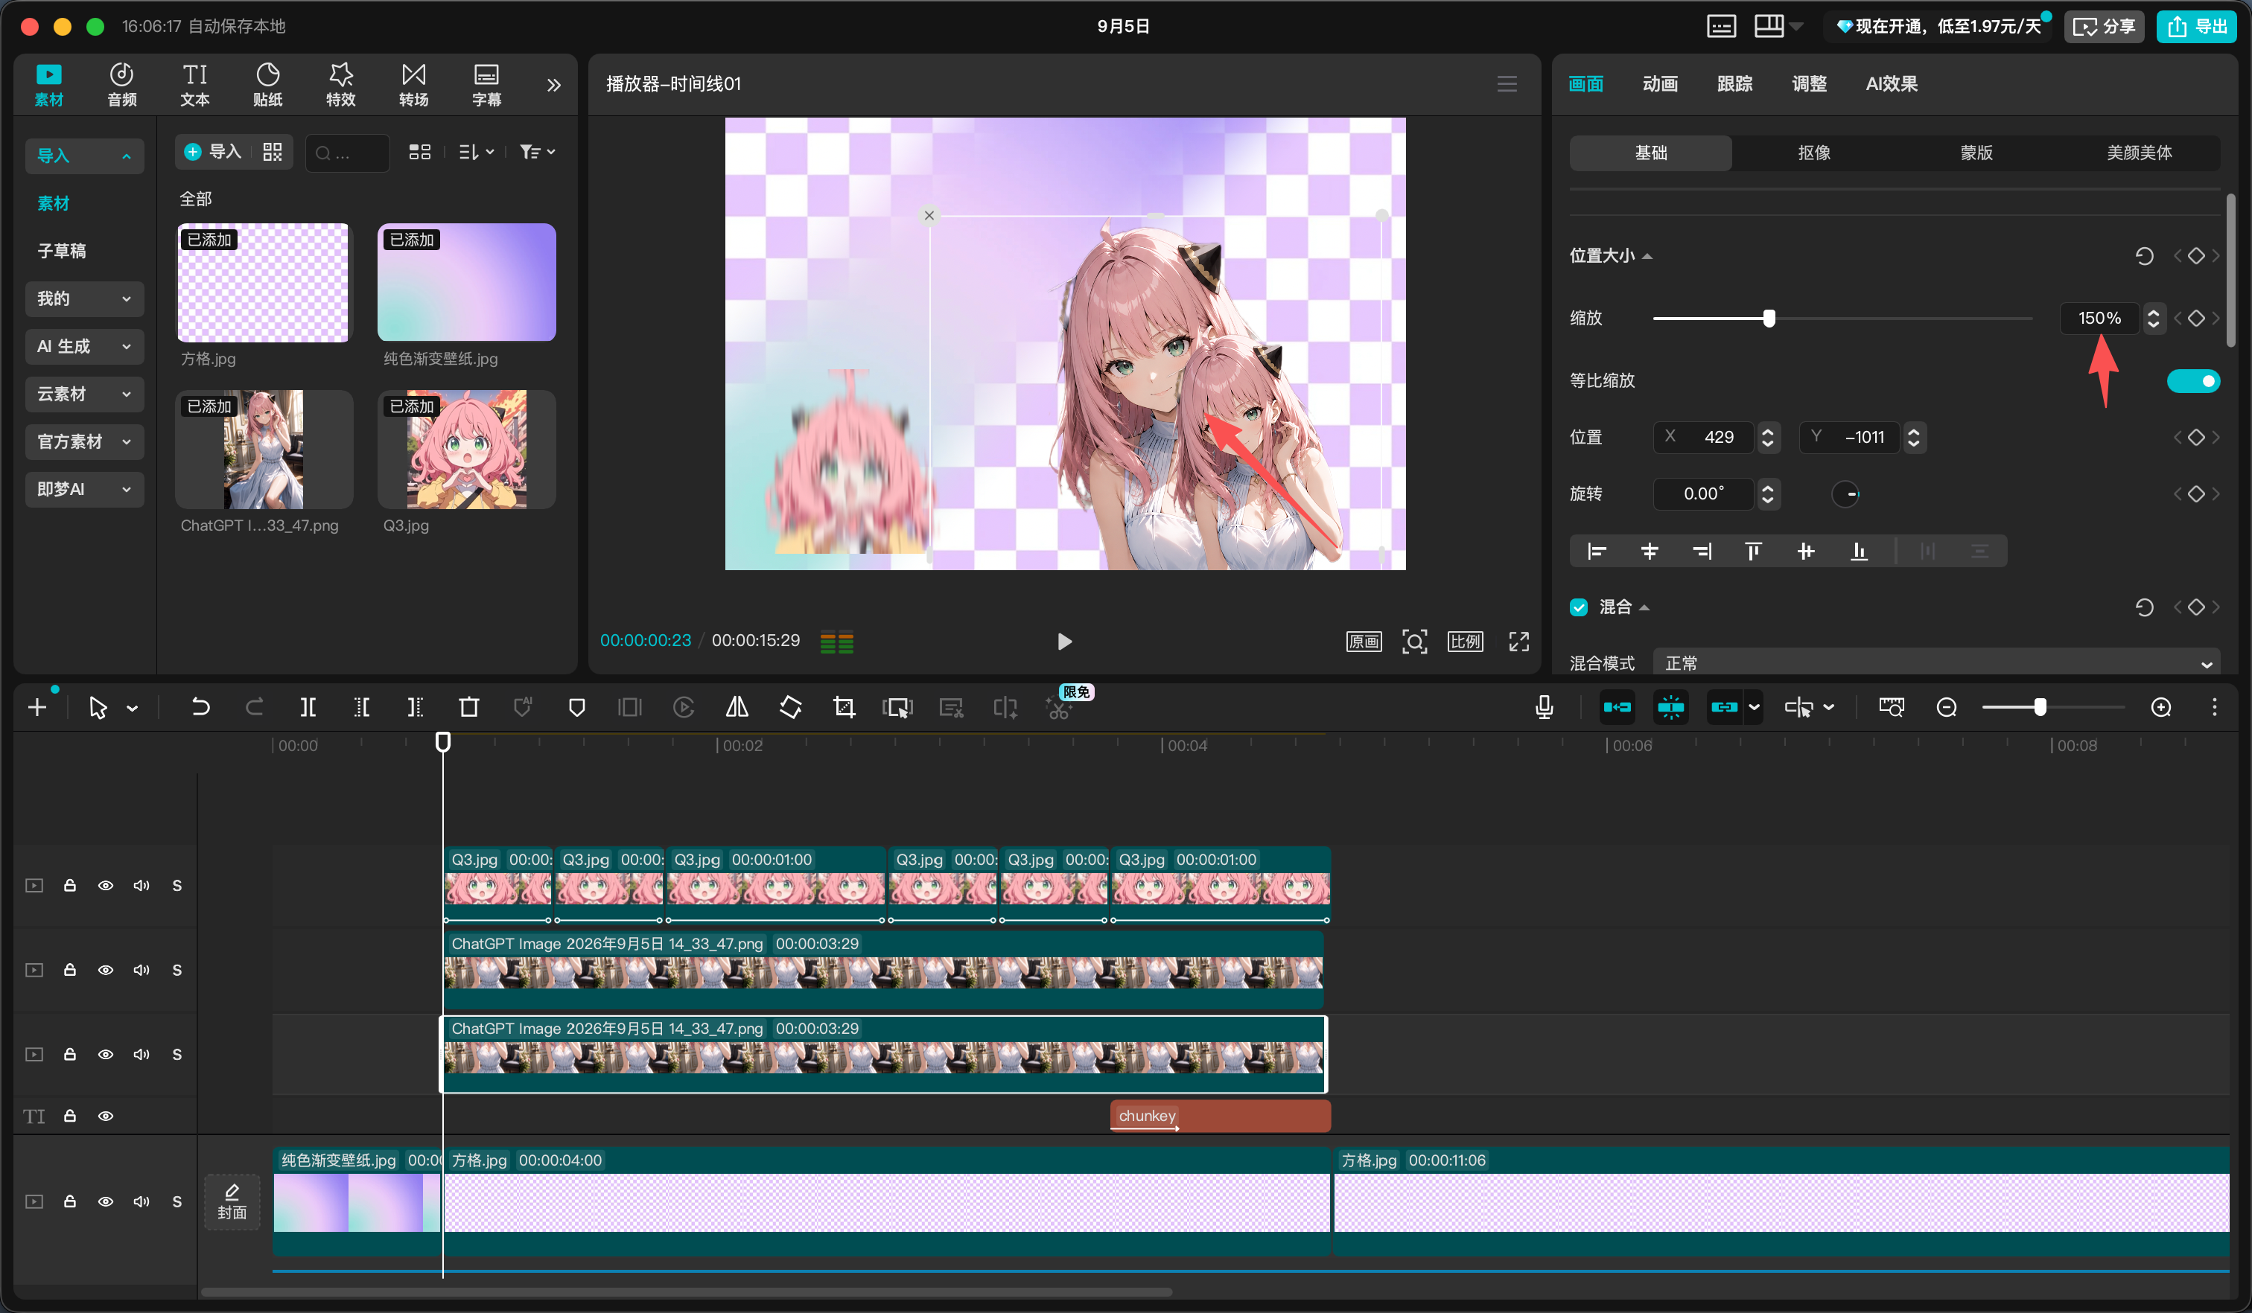Click the 比例 aspect ratio icon
The width and height of the screenshot is (2252, 1313).
tap(1466, 642)
